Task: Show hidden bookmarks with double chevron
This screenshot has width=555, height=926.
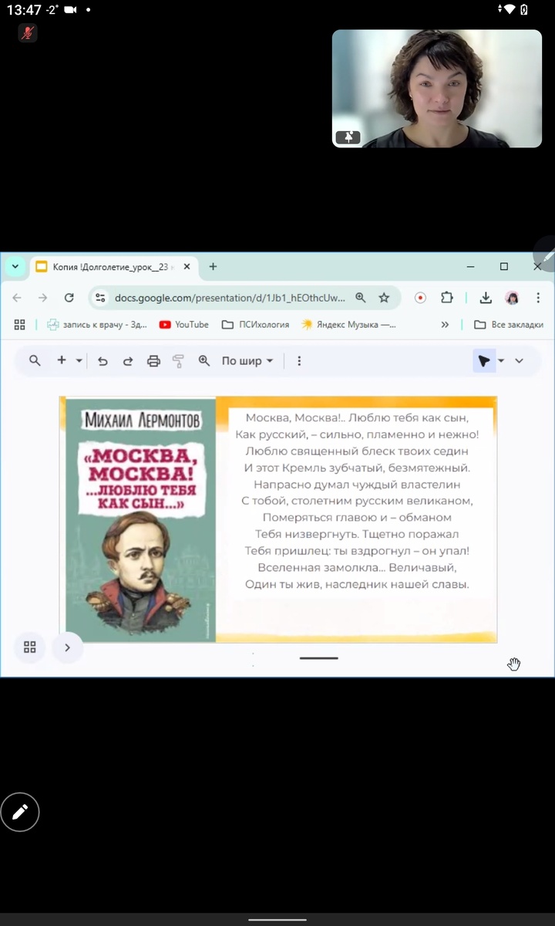Action: point(445,325)
